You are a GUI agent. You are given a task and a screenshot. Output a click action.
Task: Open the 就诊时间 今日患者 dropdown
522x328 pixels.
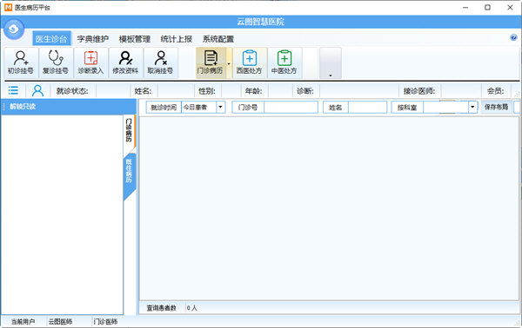(x=220, y=108)
